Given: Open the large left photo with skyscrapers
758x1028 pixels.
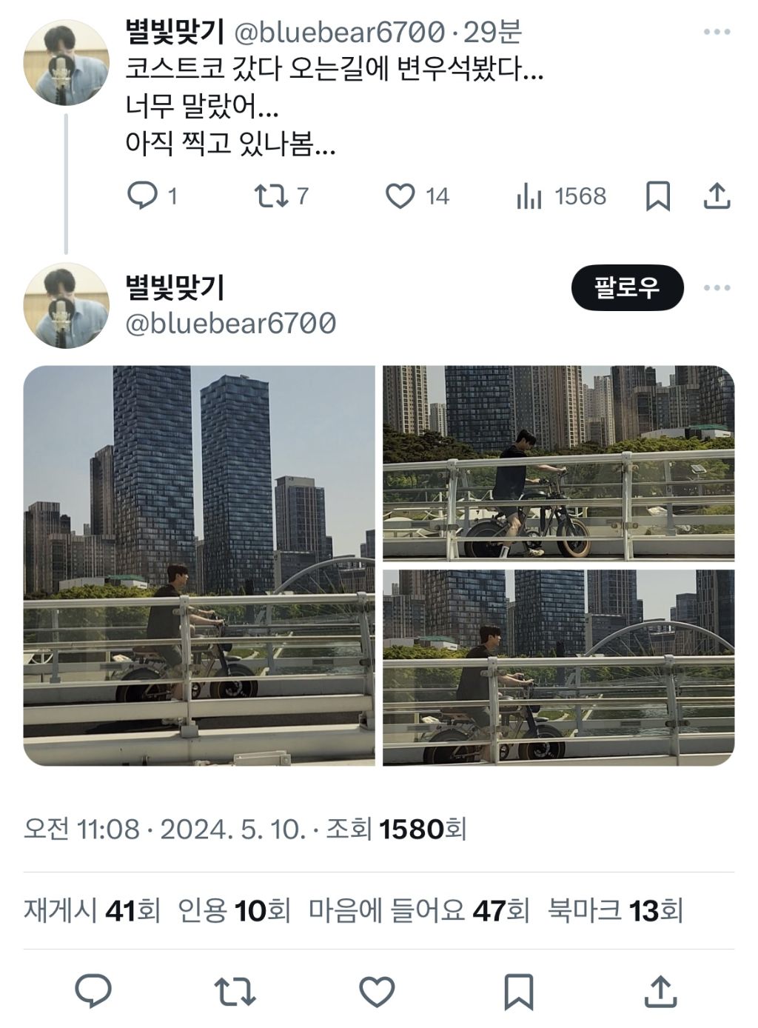Looking at the screenshot, I should click(x=199, y=565).
